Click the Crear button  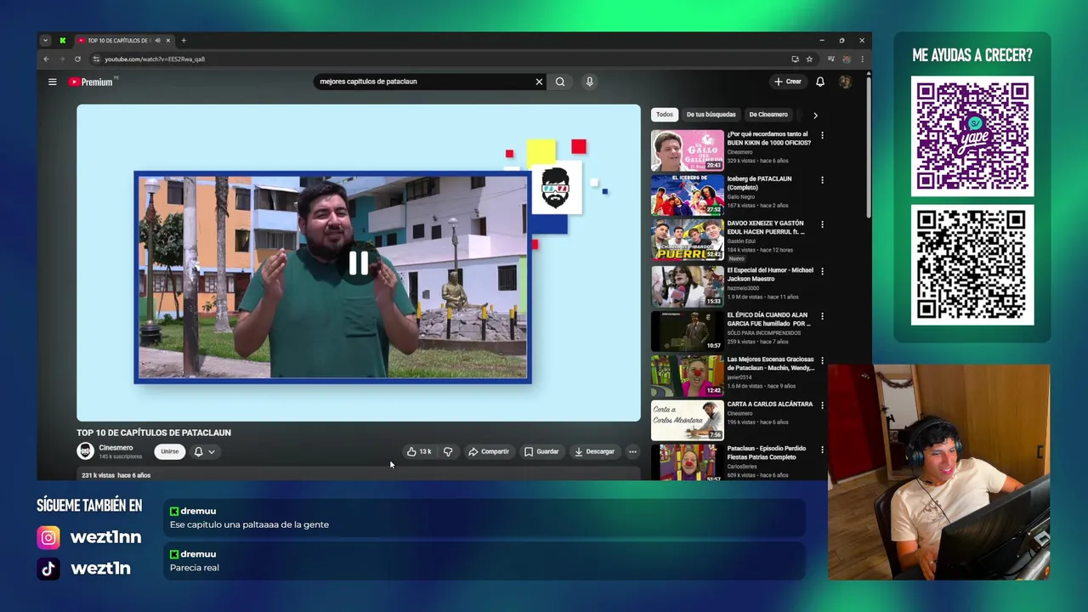(788, 82)
